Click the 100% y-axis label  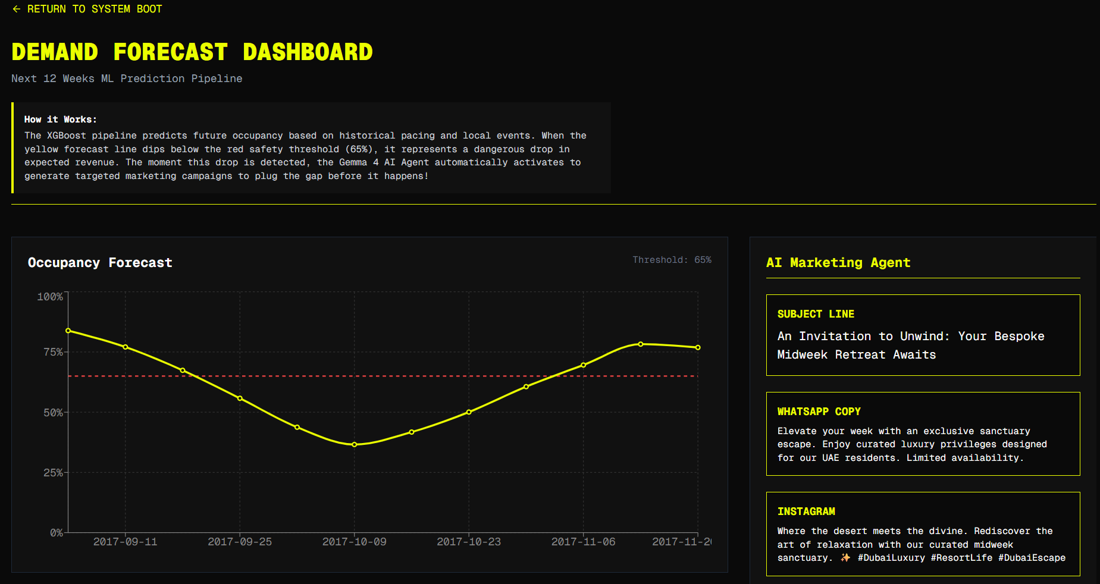(x=50, y=296)
